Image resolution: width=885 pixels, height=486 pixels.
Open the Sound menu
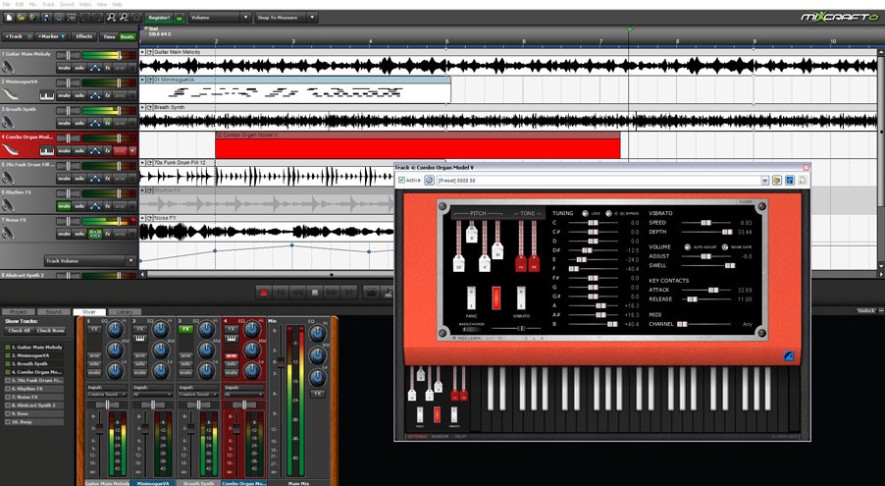coord(67,4)
